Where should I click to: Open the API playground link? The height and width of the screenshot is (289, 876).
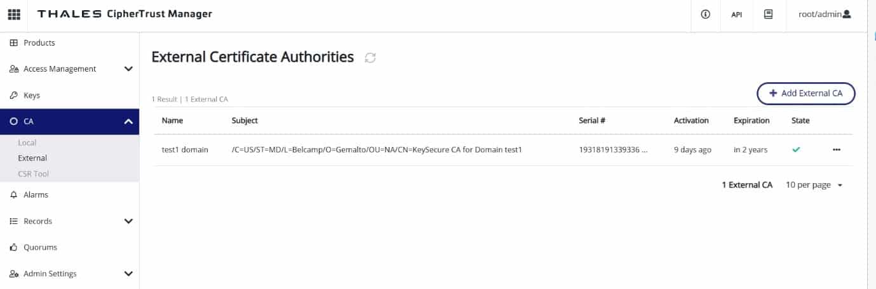(x=737, y=15)
